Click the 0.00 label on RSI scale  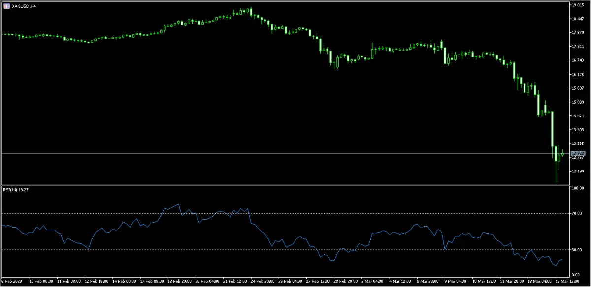click(x=577, y=275)
